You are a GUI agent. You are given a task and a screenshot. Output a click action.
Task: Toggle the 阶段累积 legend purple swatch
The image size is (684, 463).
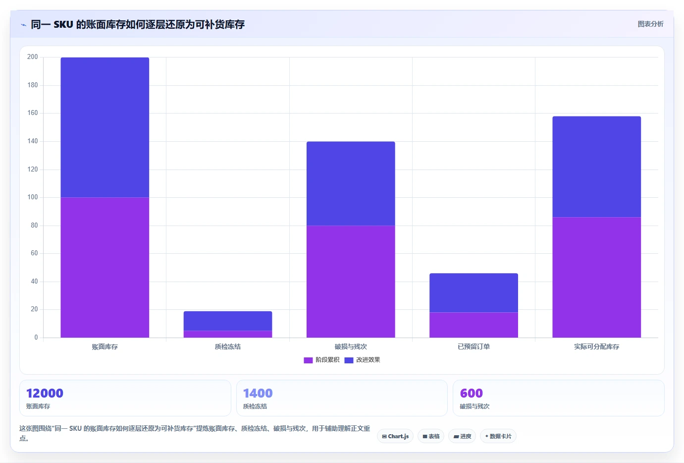click(308, 360)
